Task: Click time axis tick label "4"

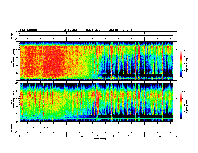Action: click(82, 136)
